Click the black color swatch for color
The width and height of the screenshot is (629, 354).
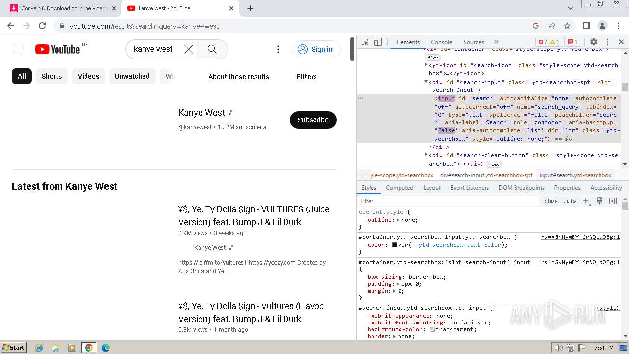tap(394, 245)
